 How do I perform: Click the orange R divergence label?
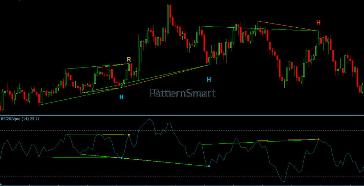(x=129, y=59)
